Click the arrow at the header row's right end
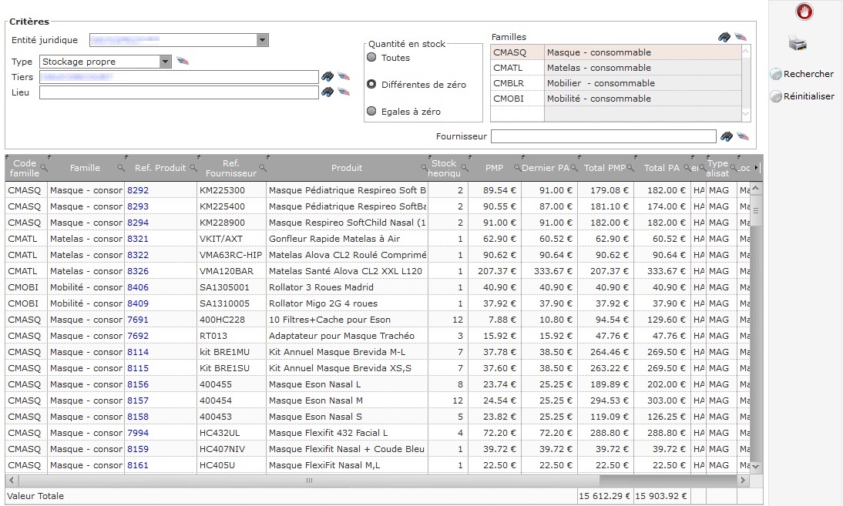 pos(757,168)
